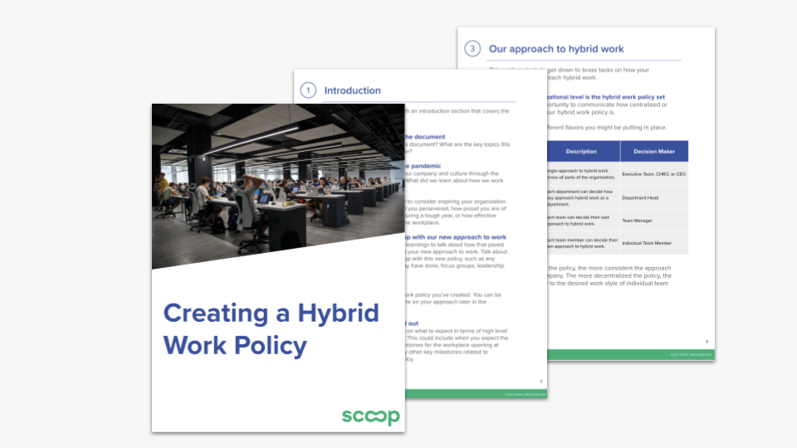Click the 'Introduction' section heading
The height and width of the screenshot is (448, 797).
[x=352, y=90]
